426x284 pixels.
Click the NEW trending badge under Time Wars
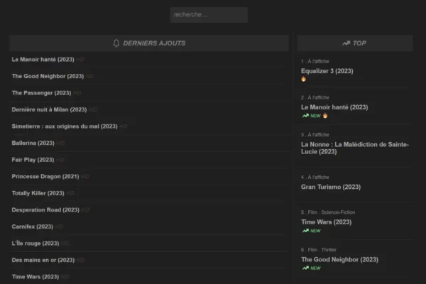[x=312, y=231]
